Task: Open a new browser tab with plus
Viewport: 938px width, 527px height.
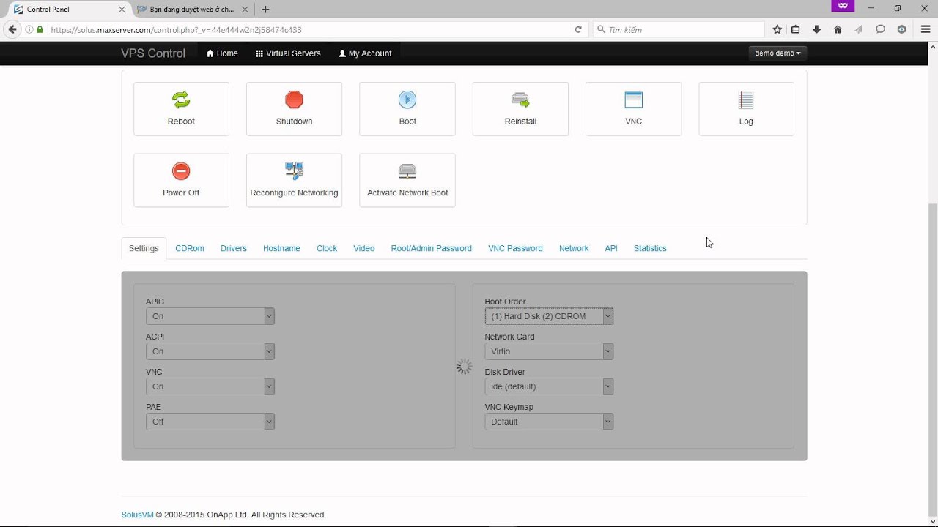Action: click(265, 10)
